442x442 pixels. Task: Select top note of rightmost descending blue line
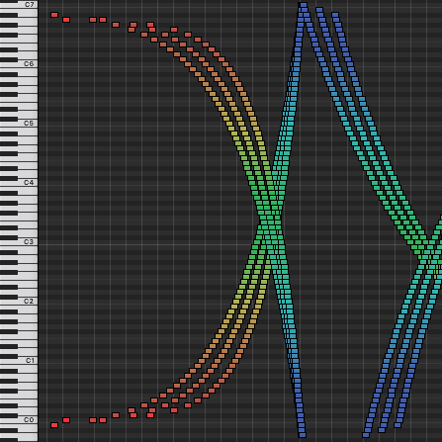point(335,15)
